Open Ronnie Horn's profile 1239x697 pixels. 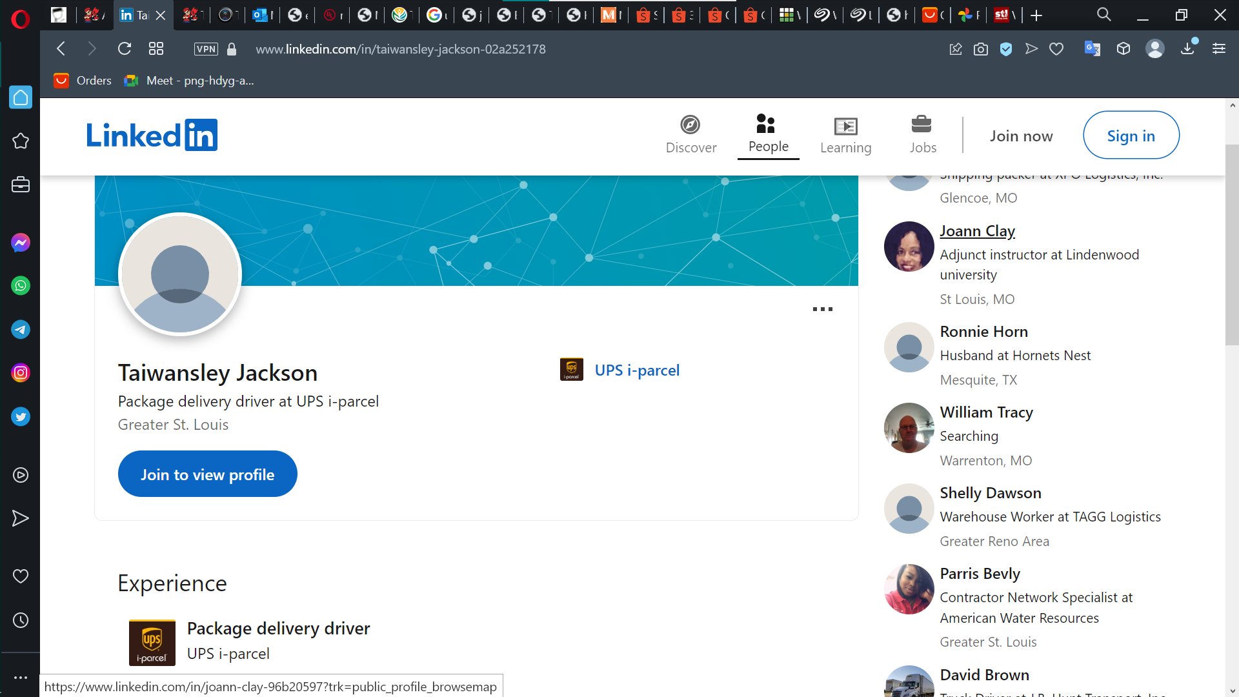point(983,332)
